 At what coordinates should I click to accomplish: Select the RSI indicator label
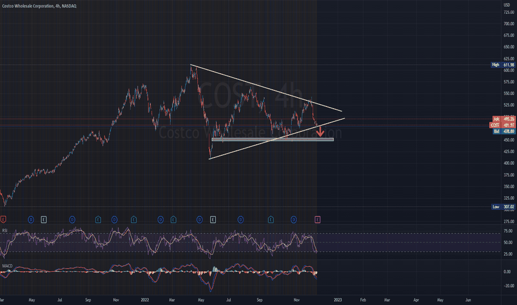(4, 231)
